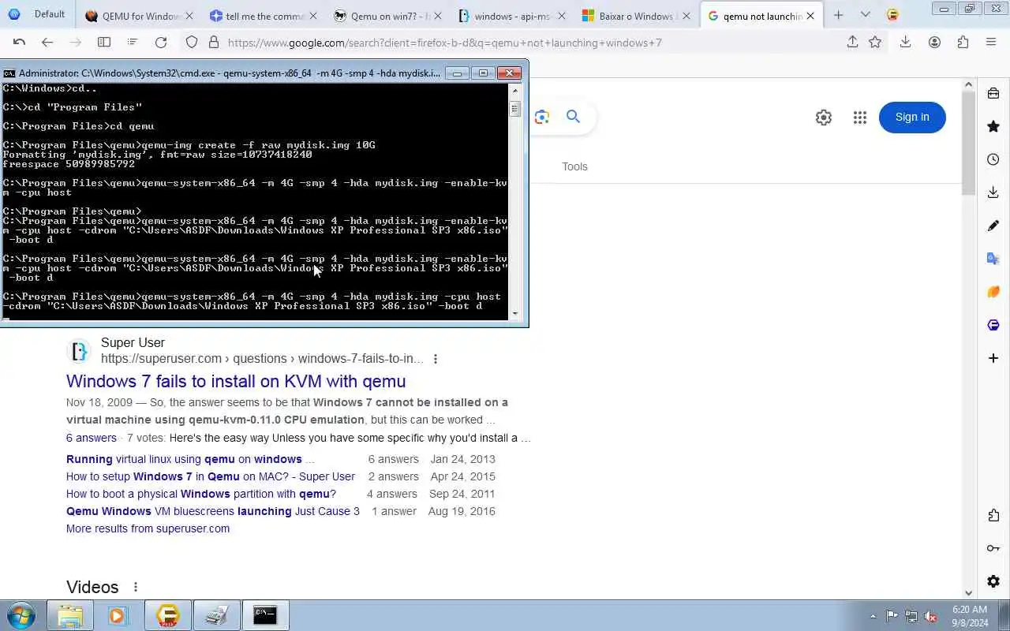Click the site security padlock icon

213,43
